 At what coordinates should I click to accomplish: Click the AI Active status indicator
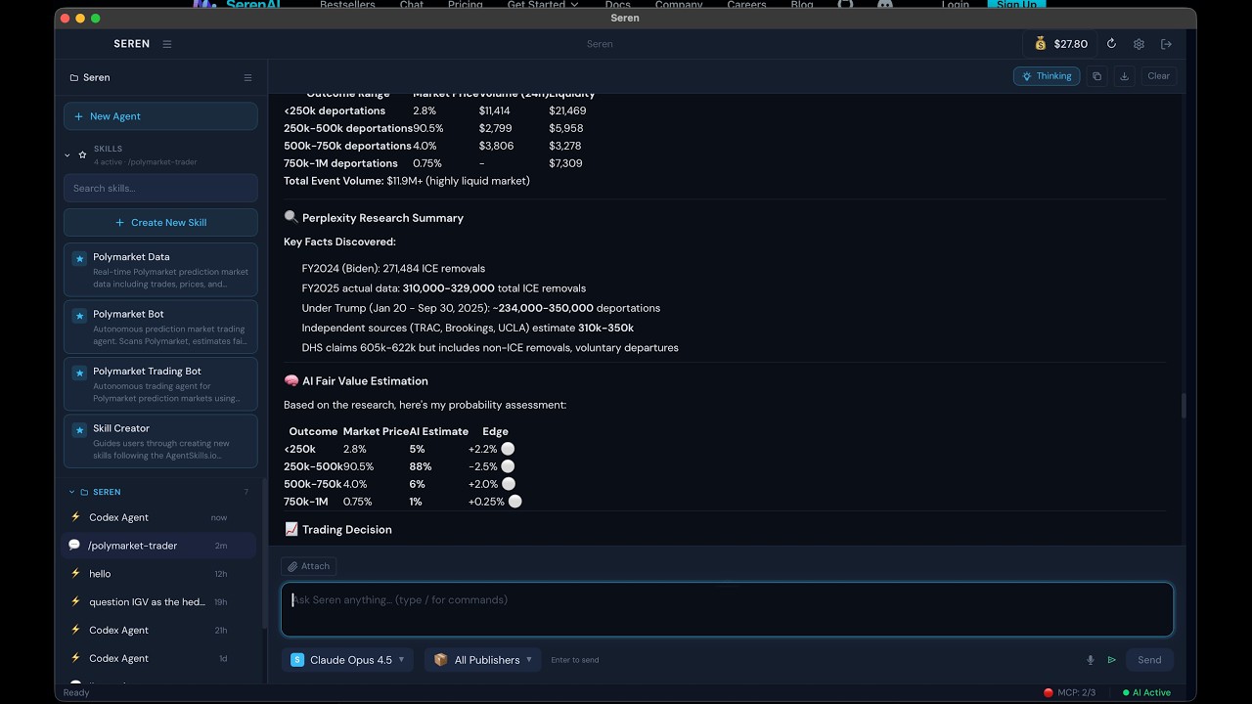pos(1146,692)
